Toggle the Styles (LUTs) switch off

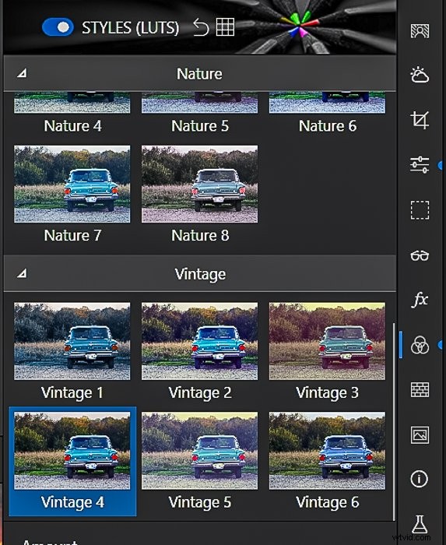point(58,27)
